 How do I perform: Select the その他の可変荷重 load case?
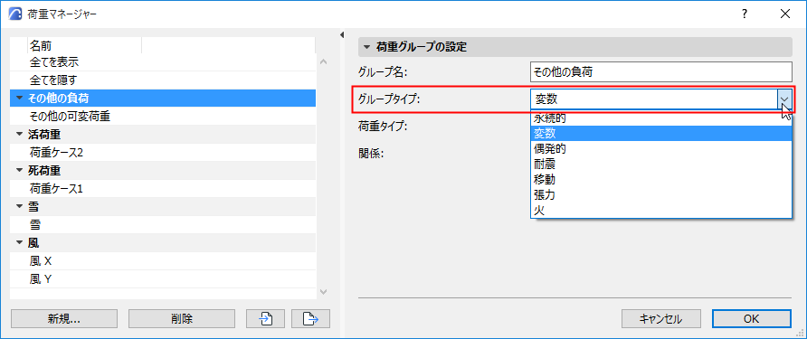coord(163,117)
